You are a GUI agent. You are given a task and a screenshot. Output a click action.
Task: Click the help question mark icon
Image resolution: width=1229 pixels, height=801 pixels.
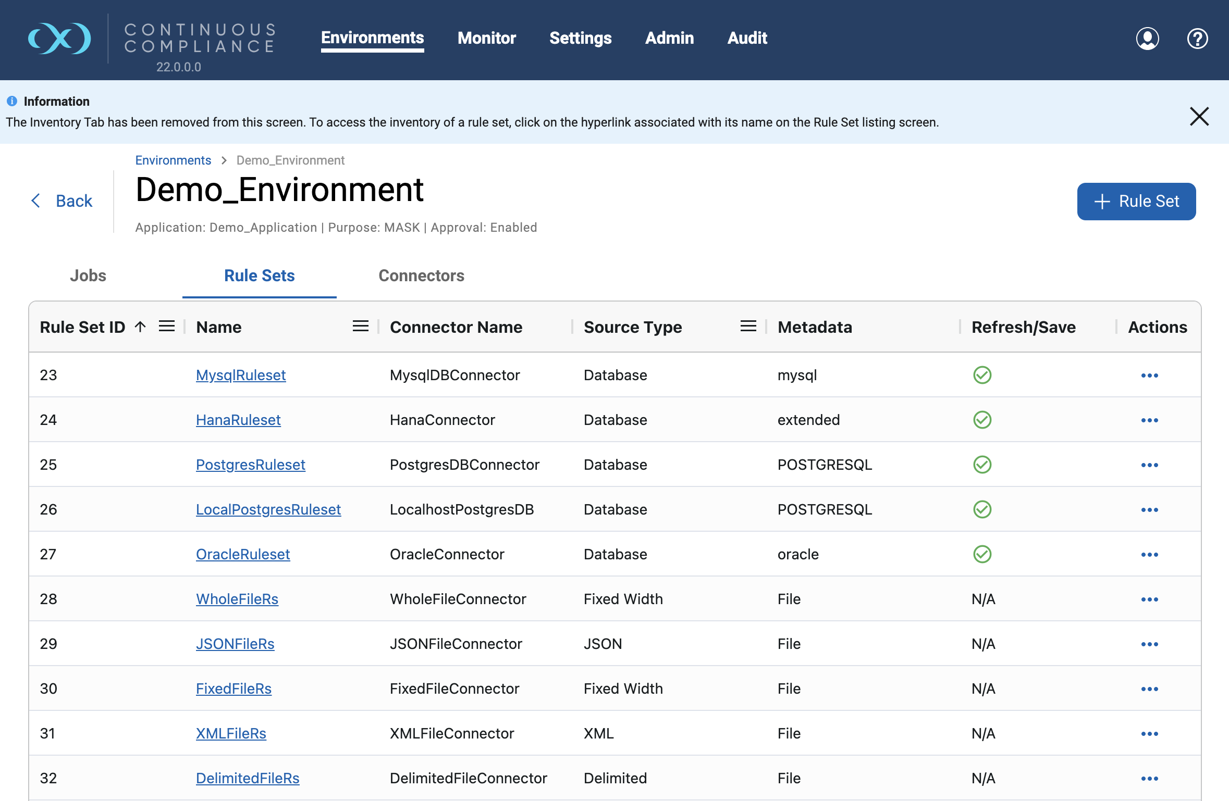click(x=1197, y=39)
